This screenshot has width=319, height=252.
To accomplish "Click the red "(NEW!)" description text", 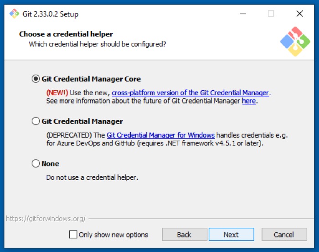I will point(57,93).
